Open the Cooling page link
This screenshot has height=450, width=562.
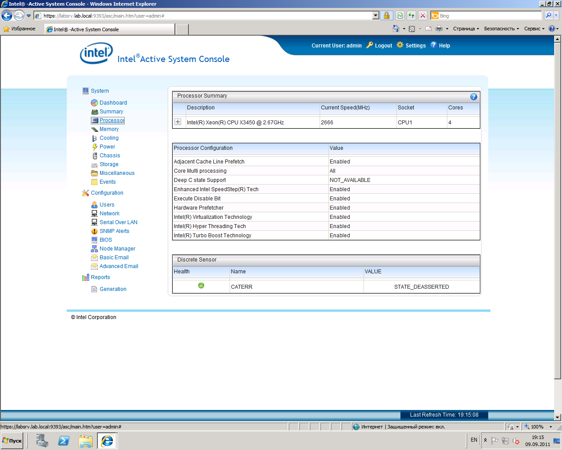(109, 138)
